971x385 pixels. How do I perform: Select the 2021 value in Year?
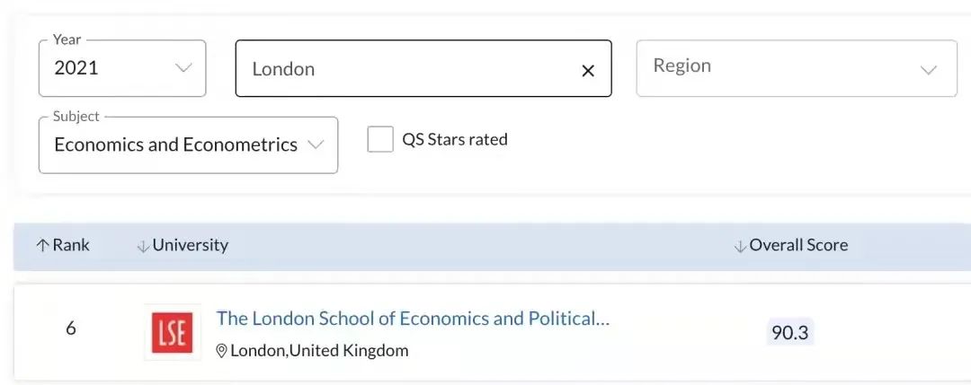click(x=76, y=68)
